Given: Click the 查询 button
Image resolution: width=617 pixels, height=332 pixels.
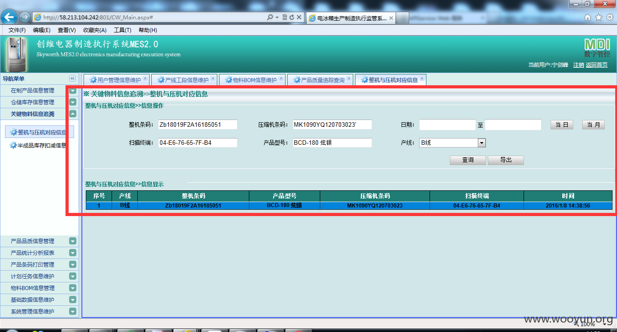Looking at the screenshot, I should tap(468, 160).
